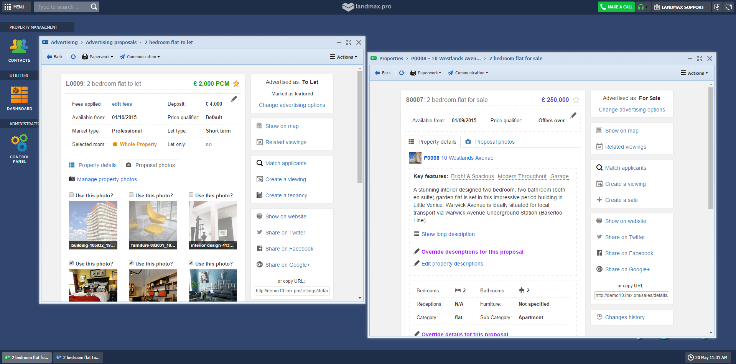Open Actions dropdown in flat for sale window
The height and width of the screenshot is (364, 736).
(694, 73)
